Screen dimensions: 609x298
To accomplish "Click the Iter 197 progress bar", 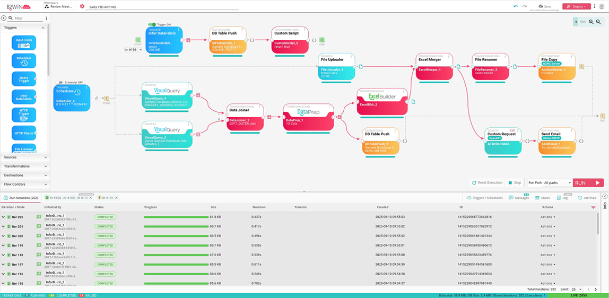I will tap(176, 265).
